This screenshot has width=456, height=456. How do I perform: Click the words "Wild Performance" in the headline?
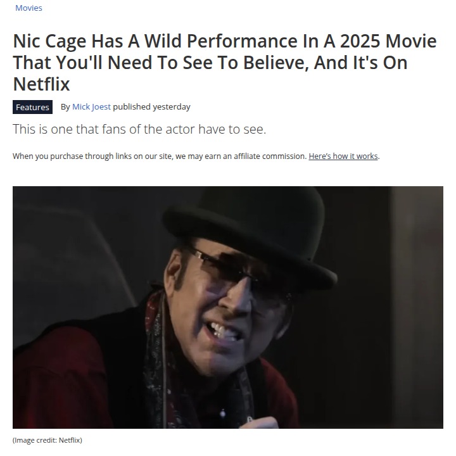point(221,41)
